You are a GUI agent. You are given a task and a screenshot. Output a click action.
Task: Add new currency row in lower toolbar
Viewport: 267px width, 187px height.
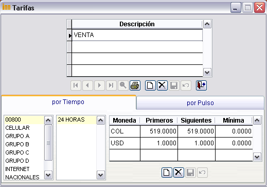tap(167, 173)
